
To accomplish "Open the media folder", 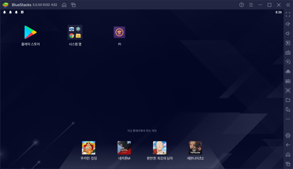I will click(288, 100).
